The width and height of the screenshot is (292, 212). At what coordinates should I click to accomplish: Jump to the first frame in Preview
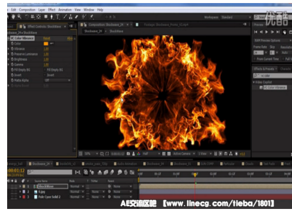point(256,32)
